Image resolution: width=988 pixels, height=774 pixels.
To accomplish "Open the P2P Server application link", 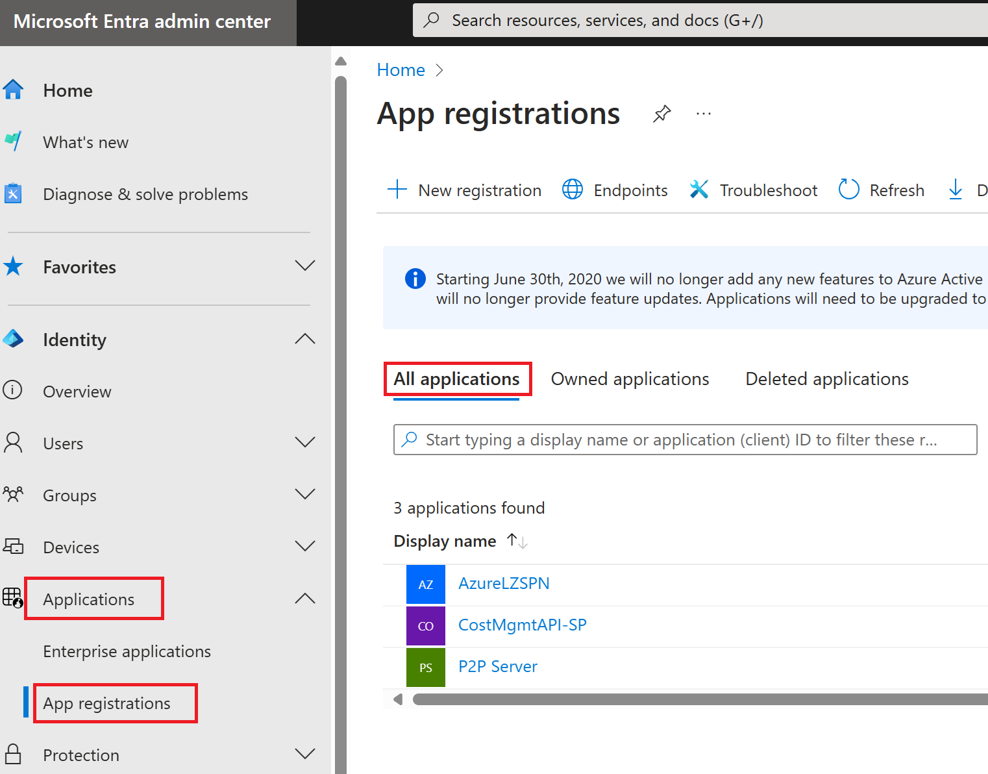I will pos(497,666).
